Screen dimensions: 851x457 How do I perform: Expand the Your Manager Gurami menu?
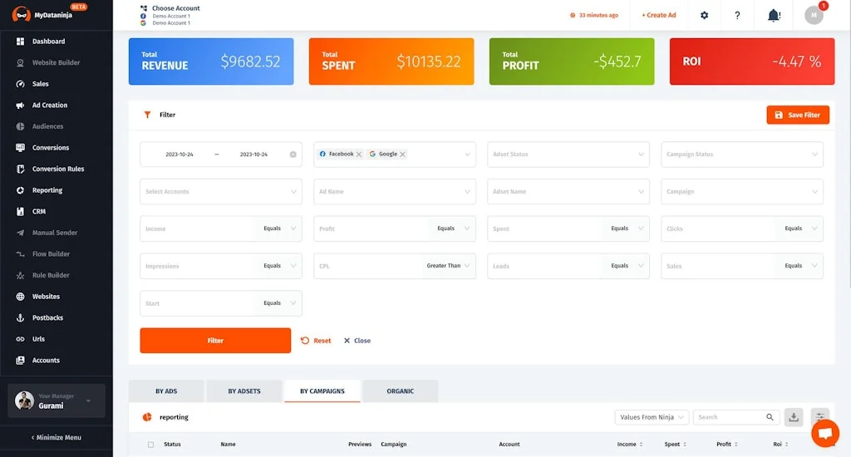point(57,400)
